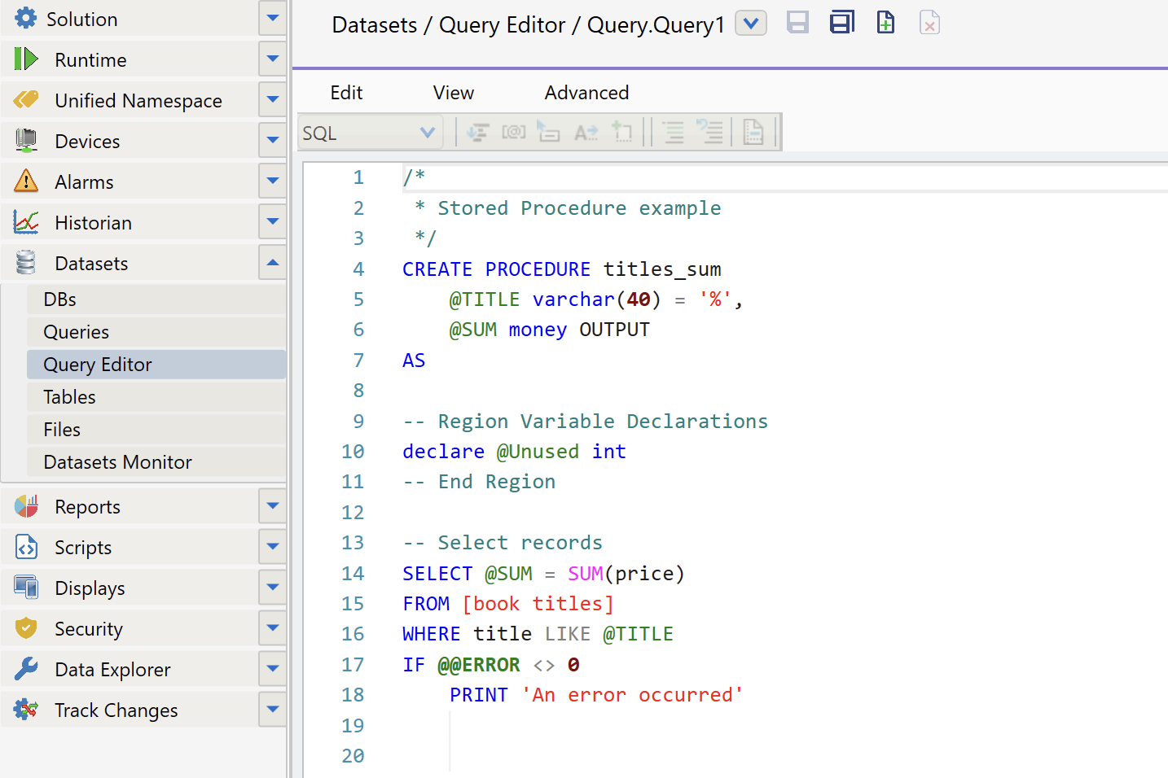Click the Security shield icon
The height and width of the screenshot is (778, 1168).
tap(26, 628)
